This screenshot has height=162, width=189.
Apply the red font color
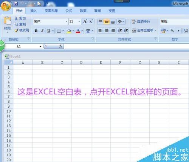[78, 31]
